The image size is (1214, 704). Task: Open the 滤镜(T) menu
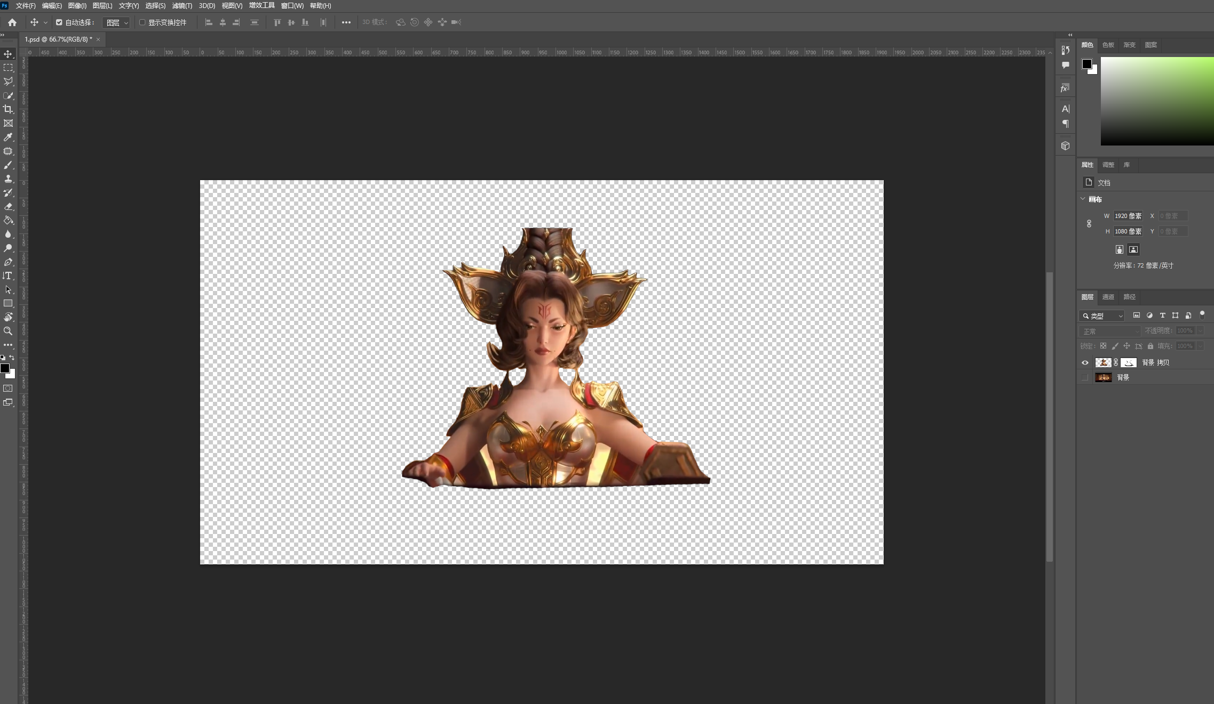click(x=182, y=6)
